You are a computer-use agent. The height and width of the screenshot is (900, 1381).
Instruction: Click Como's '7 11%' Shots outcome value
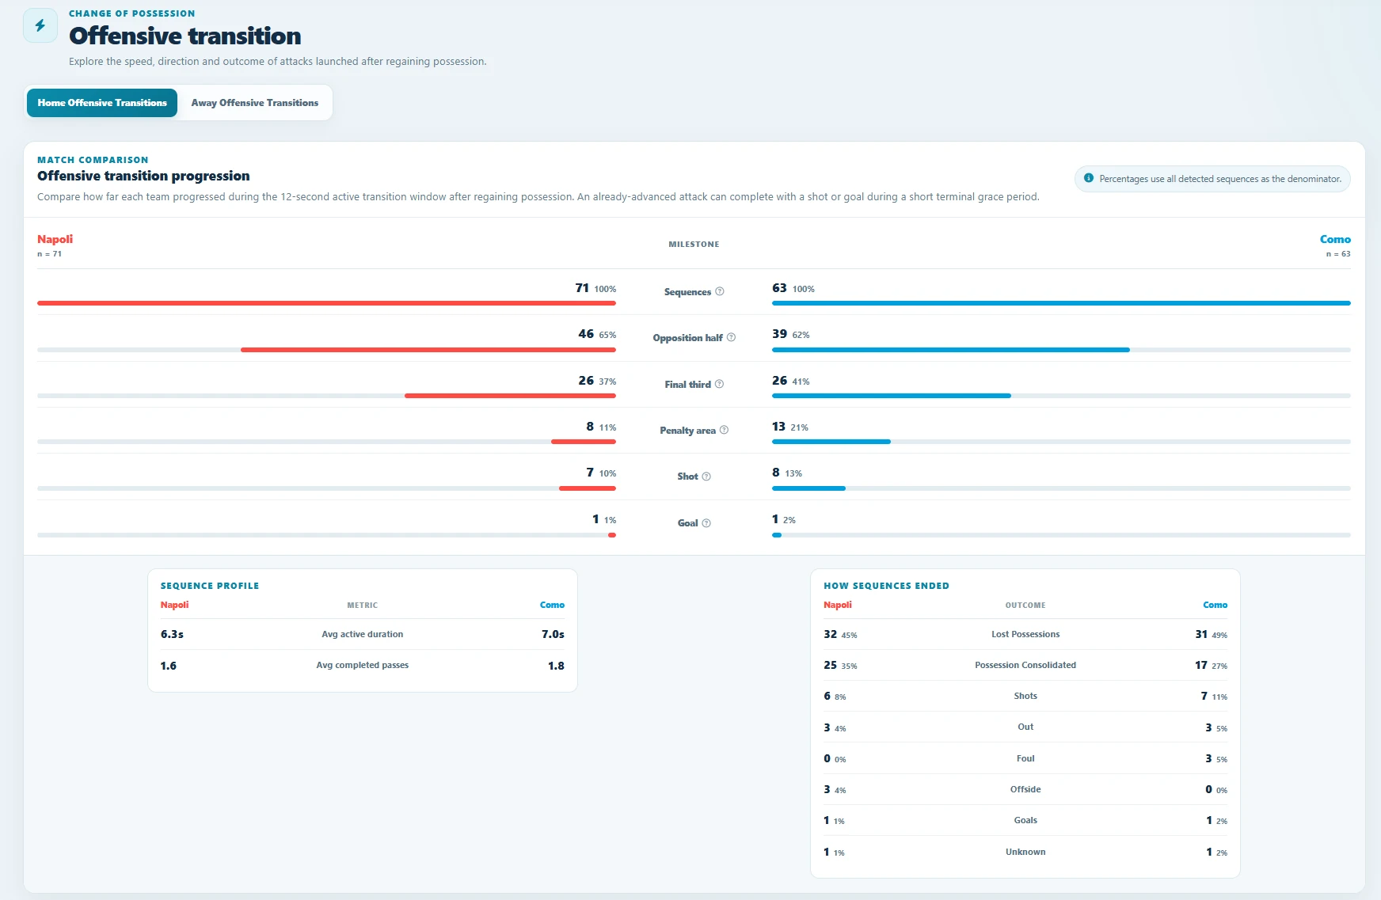1214,696
